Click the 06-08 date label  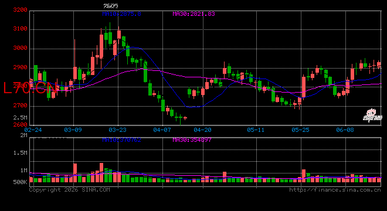[x=345, y=130]
